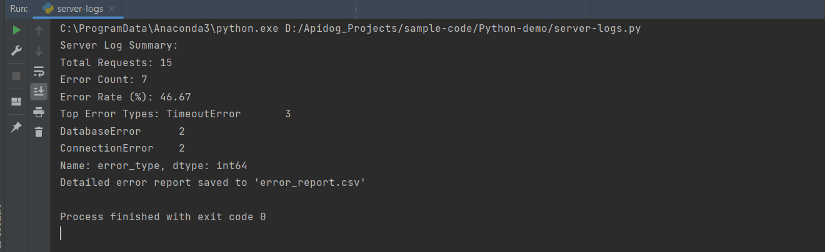825x252 pixels.
Task: Close the server-logs tab
Action: pos(112,9)
